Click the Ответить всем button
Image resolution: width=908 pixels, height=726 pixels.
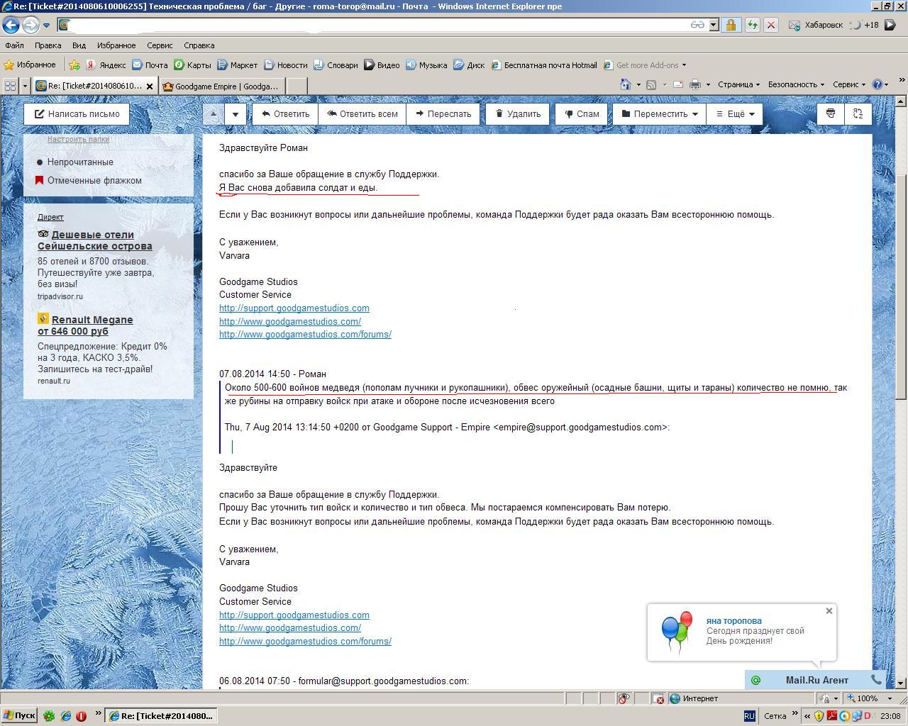362,113
